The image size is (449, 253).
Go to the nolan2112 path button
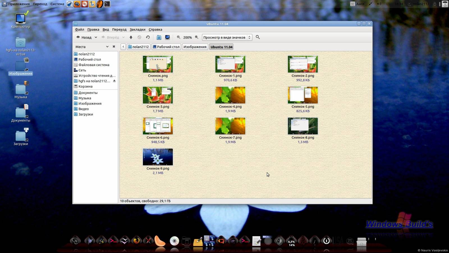point(139,47)
